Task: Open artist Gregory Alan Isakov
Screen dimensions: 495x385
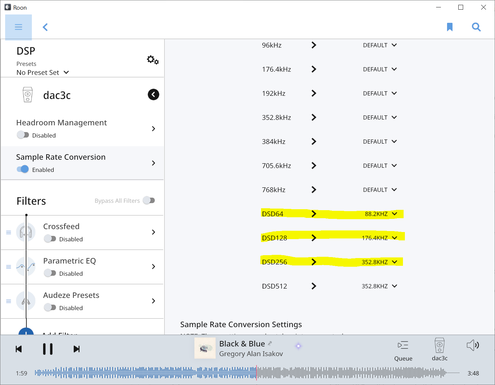Action: tap(251, 354)
